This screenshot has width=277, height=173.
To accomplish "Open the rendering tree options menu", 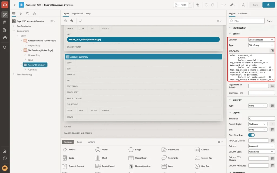I will tap(53, 21).
